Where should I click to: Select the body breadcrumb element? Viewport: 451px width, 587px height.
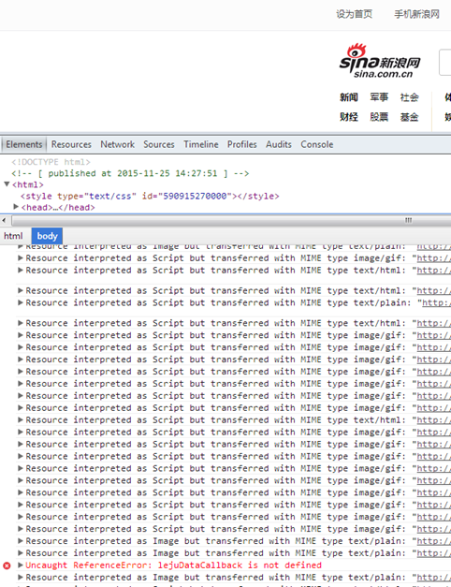pos(47,236)
